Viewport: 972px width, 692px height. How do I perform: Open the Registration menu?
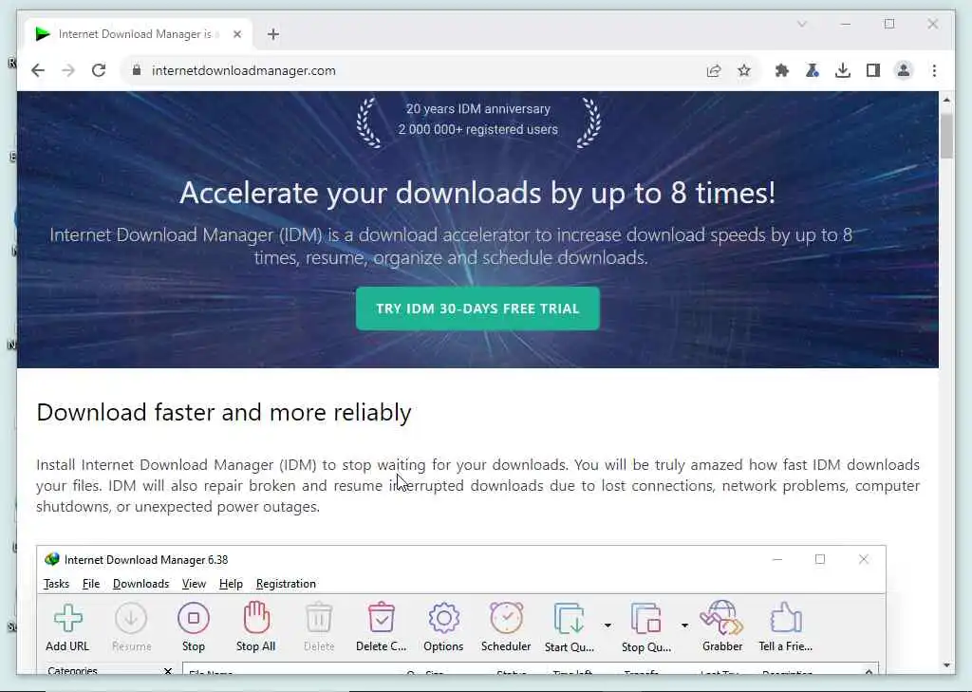click(x=286, y=584)
